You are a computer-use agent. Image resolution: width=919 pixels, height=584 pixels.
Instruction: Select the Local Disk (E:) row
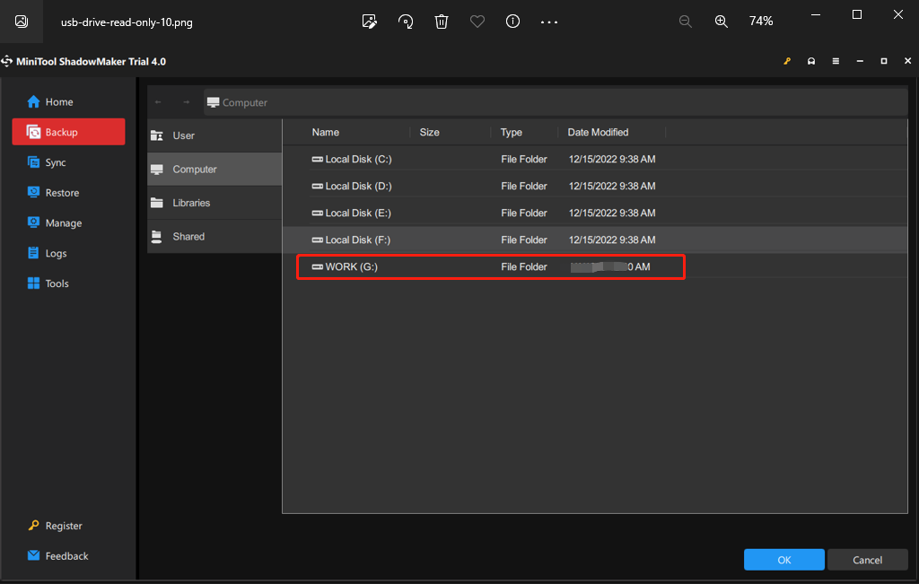click(x=595, y=214)
